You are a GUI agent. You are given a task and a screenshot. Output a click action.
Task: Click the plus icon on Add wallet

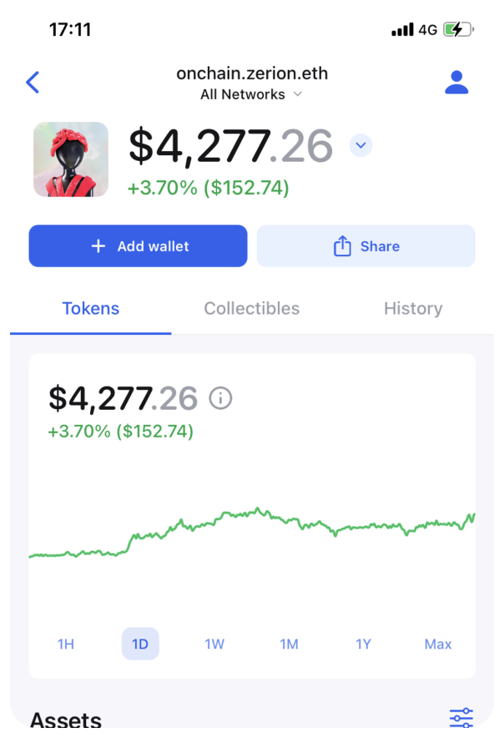coord(98,245)
